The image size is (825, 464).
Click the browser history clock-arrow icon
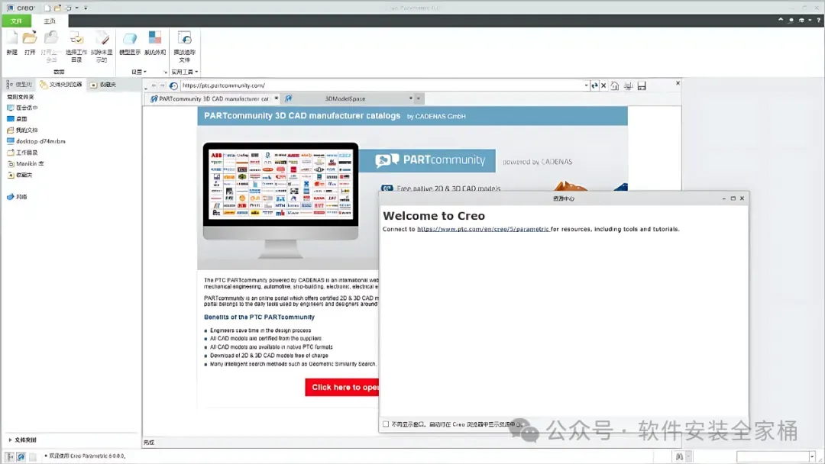click(173, 85)
